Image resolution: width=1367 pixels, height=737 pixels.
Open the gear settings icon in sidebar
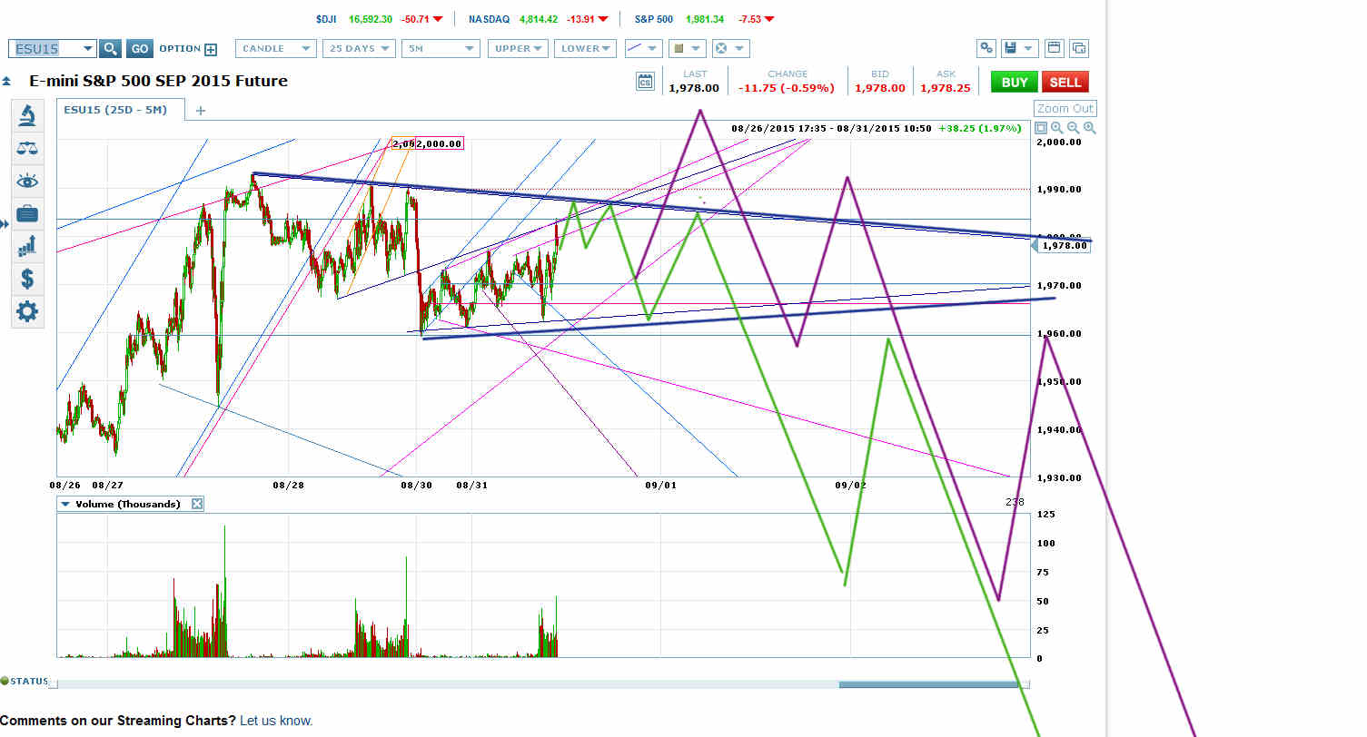(x=27, y=312)
